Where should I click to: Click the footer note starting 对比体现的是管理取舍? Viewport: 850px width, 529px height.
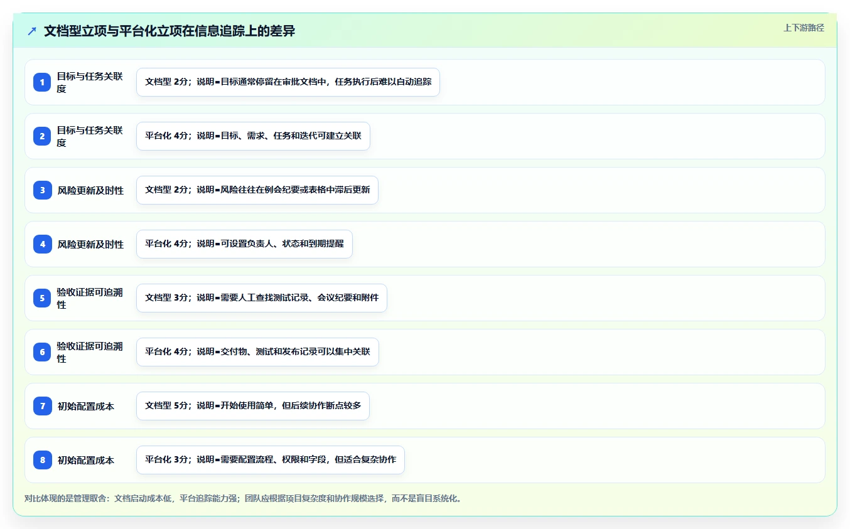pos(244,499)
